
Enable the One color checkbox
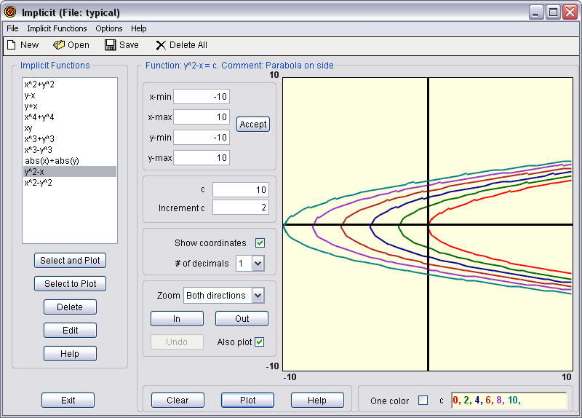point(423,401)
